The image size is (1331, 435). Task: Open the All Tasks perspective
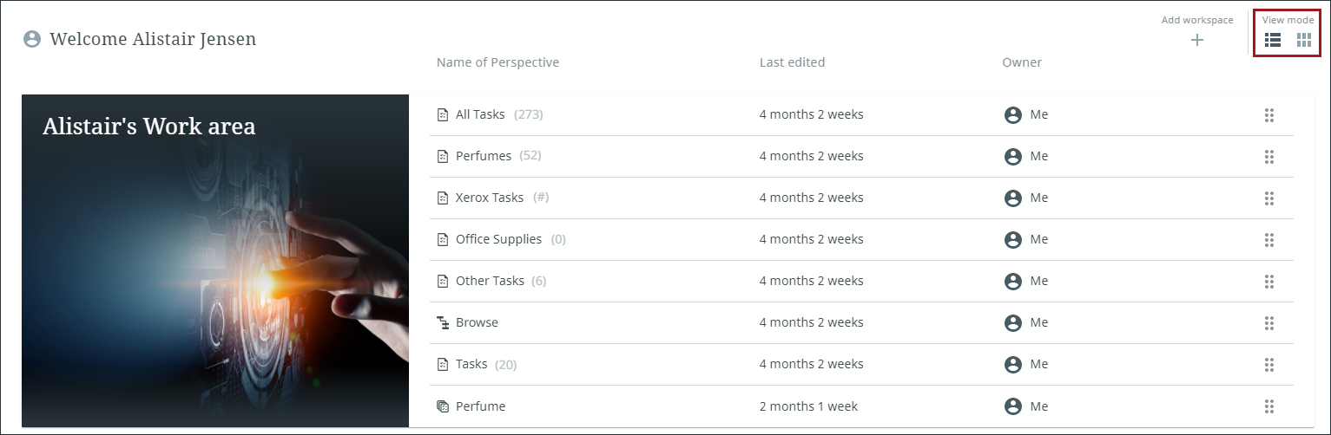[480, 114]
